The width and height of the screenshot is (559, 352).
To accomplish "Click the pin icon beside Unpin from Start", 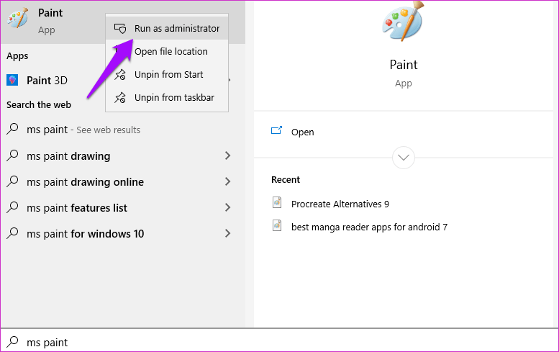I will 120,75.
